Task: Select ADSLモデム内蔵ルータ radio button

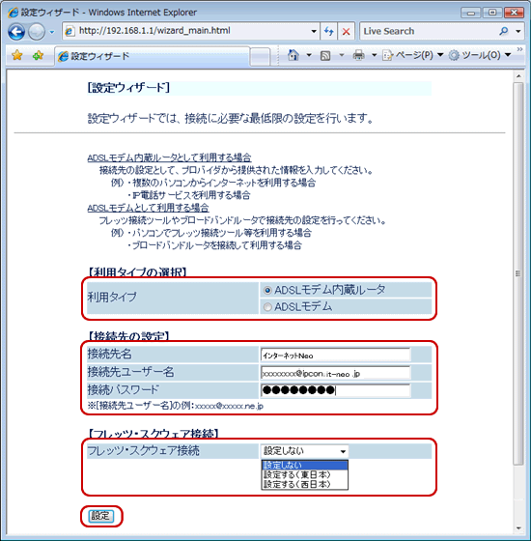Action: coord(267,291)
